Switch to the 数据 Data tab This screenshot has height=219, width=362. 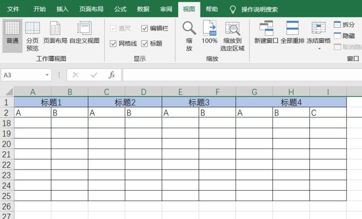tap(143, 9)
